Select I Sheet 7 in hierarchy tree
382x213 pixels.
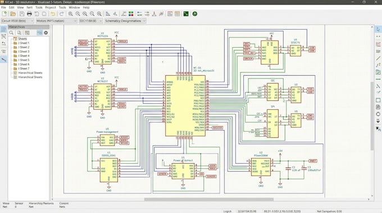pyautogui.click(x=24, y=68)
